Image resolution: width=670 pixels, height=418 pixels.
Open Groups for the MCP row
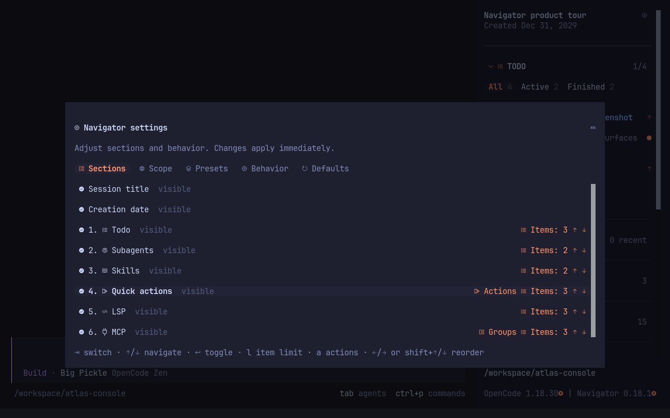coord(497,332)
